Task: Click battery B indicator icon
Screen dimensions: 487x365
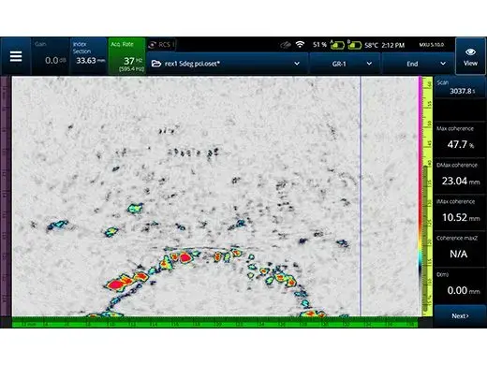Action: tap(354, 45)
